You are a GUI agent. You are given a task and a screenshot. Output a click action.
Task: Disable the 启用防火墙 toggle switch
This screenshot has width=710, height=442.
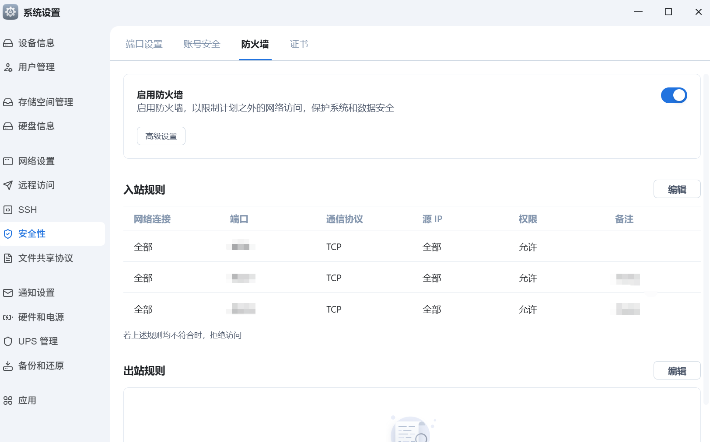674,95
